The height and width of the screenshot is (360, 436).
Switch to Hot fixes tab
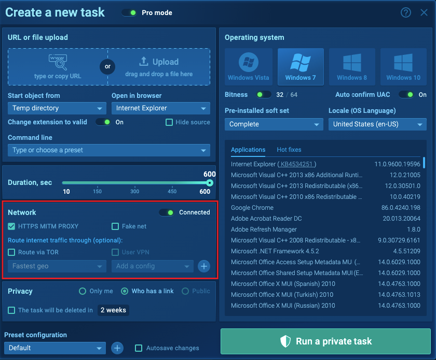point(289,150)
